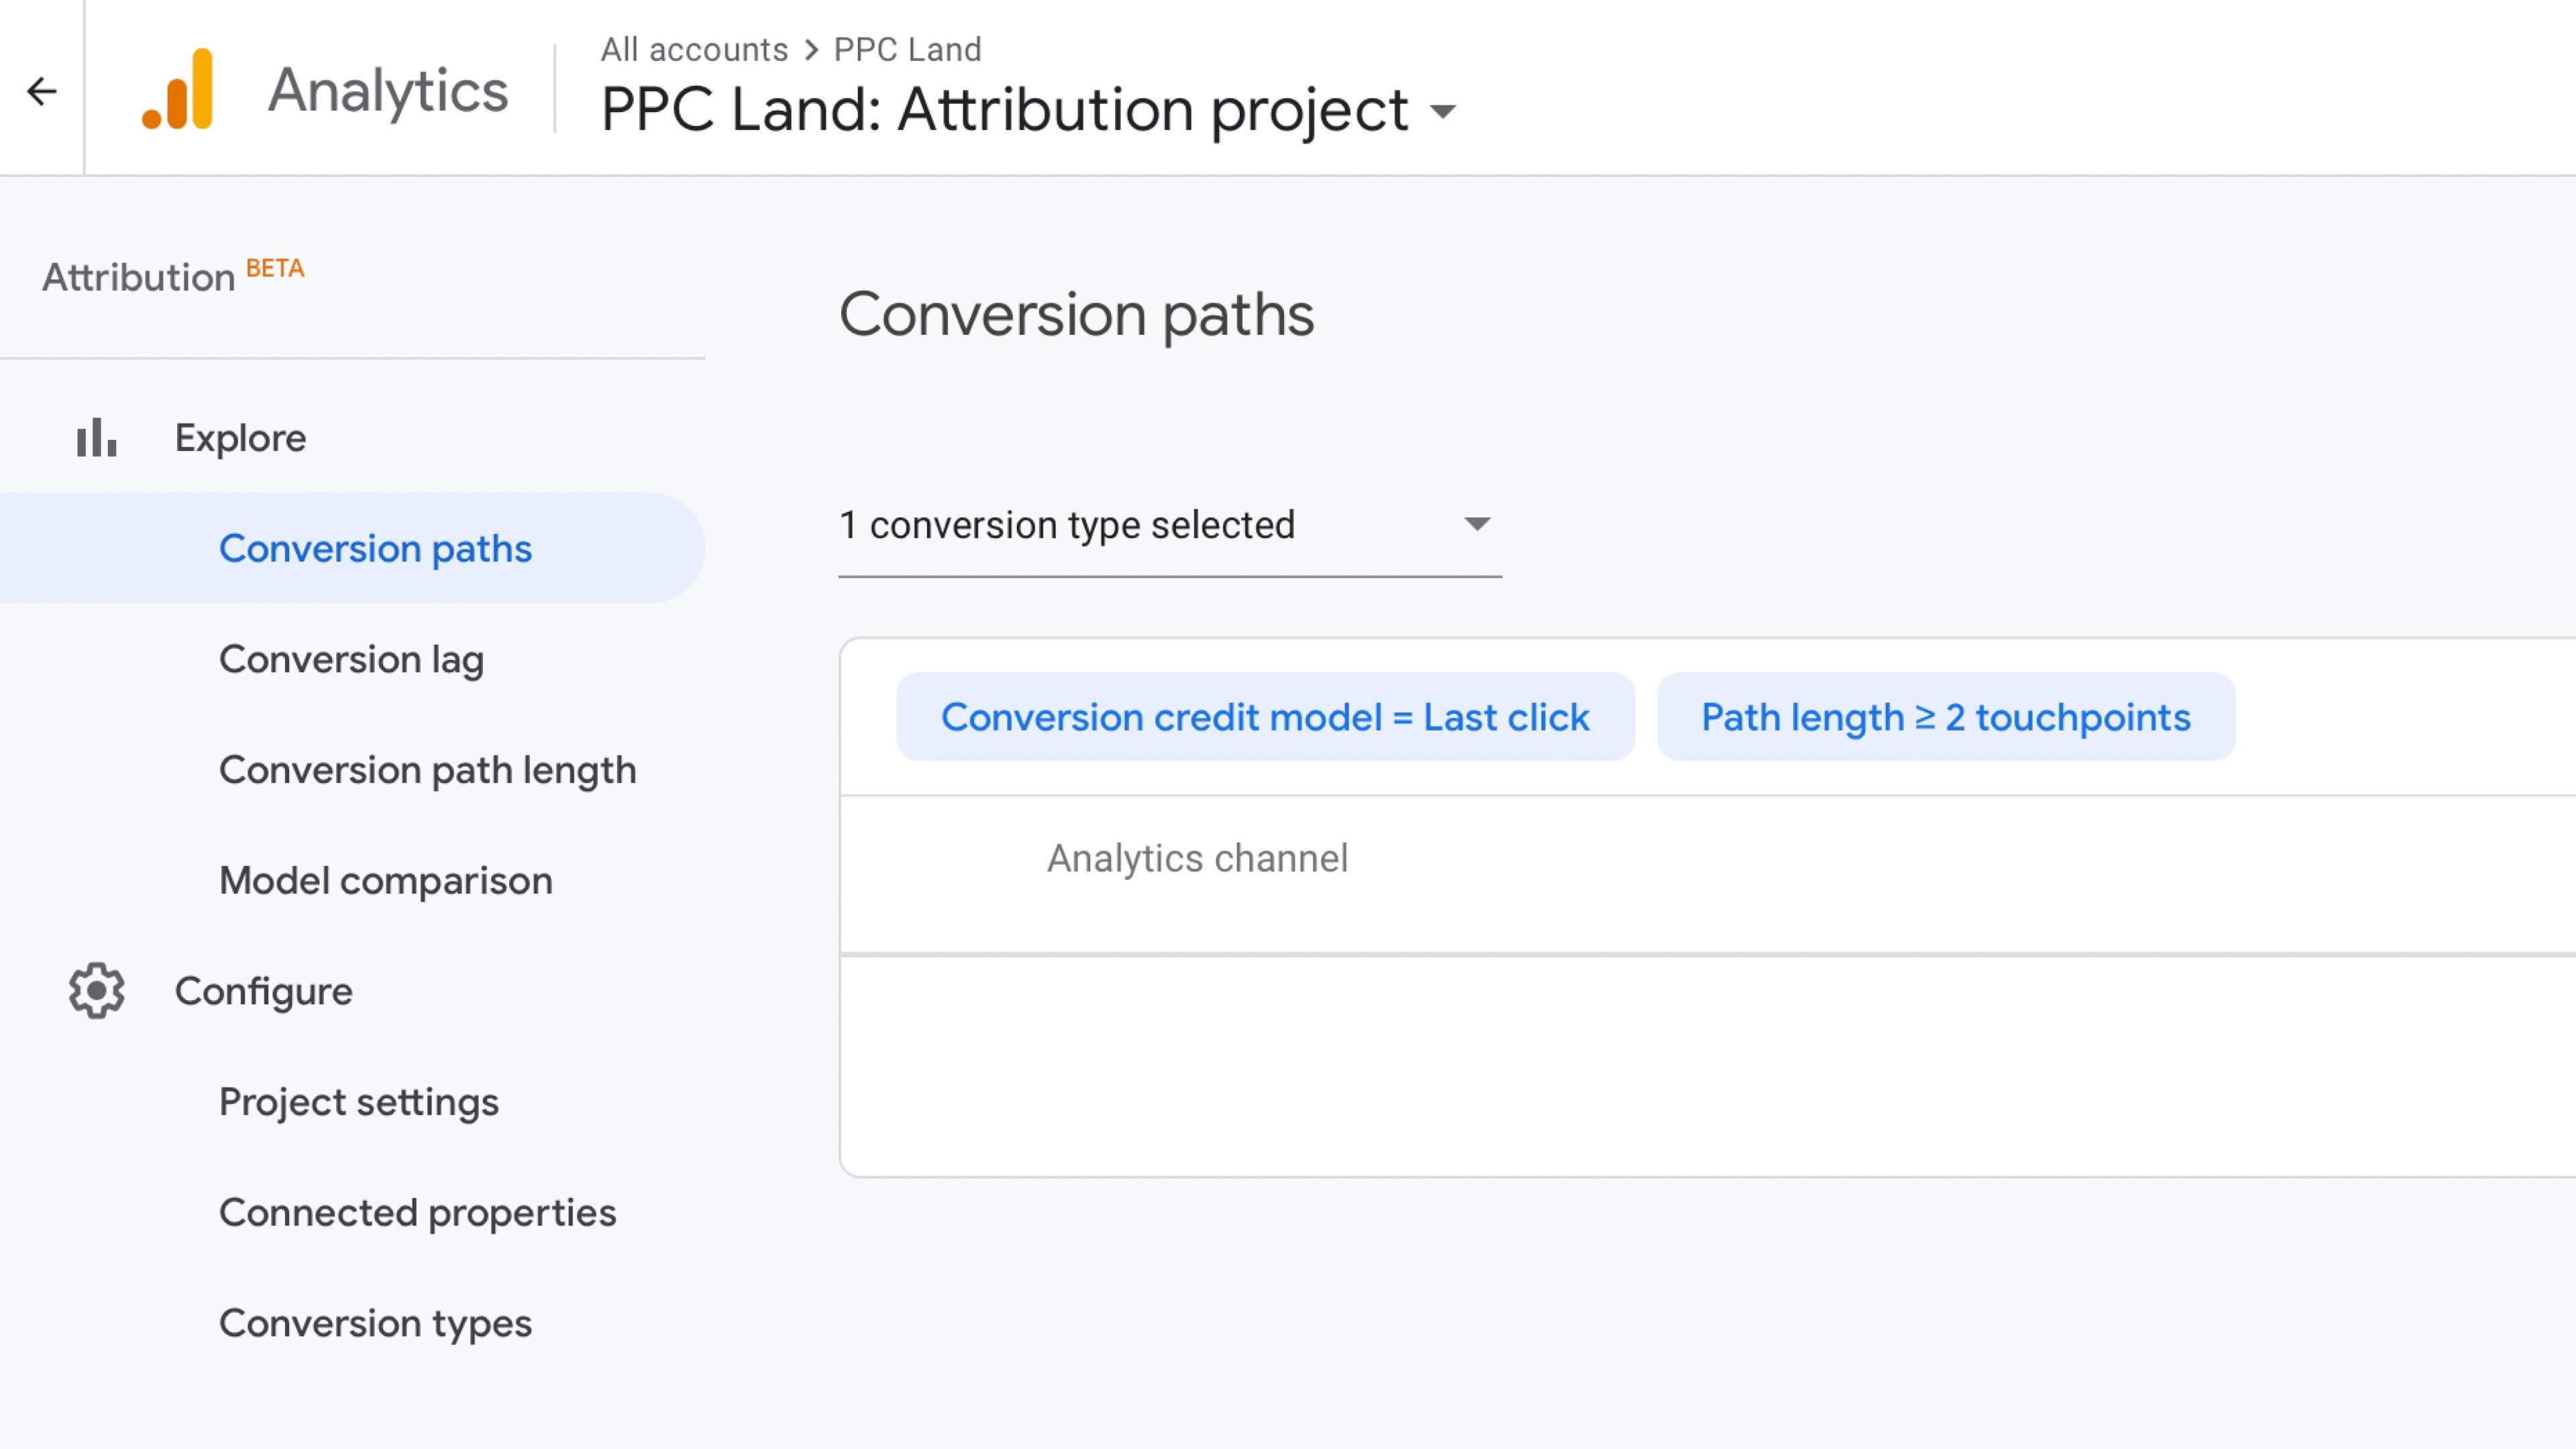Click the All accounts breadcrumb link
2576x1449 pixels.
(x=694, y=49)
